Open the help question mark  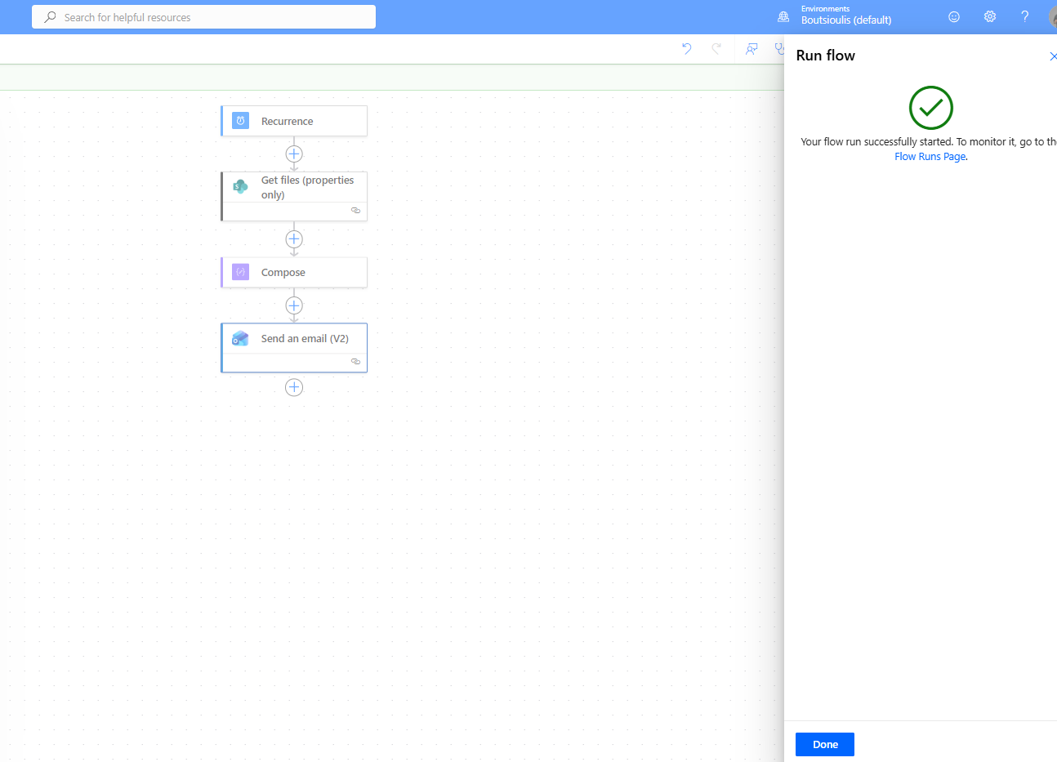tap(1024, 16)
